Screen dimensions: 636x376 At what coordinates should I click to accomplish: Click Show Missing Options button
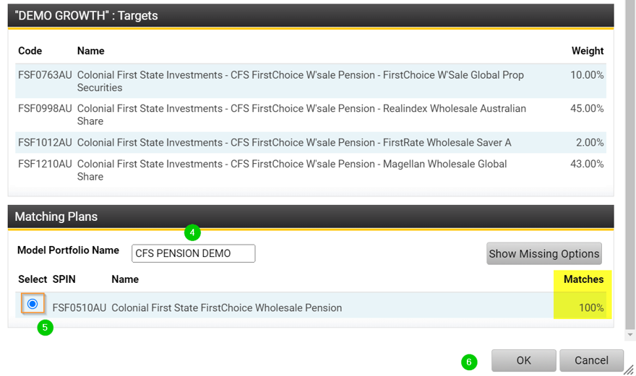[543, 253]
